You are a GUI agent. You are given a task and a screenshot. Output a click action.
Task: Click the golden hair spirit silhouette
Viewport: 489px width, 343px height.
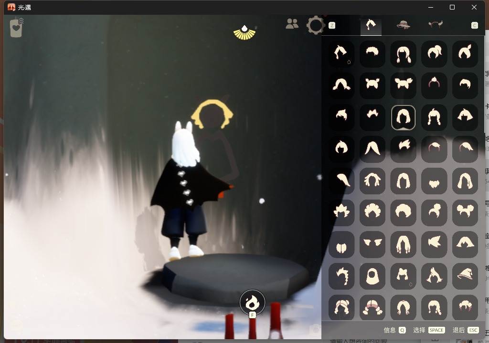pyautogui.click(x=213, y=114)
